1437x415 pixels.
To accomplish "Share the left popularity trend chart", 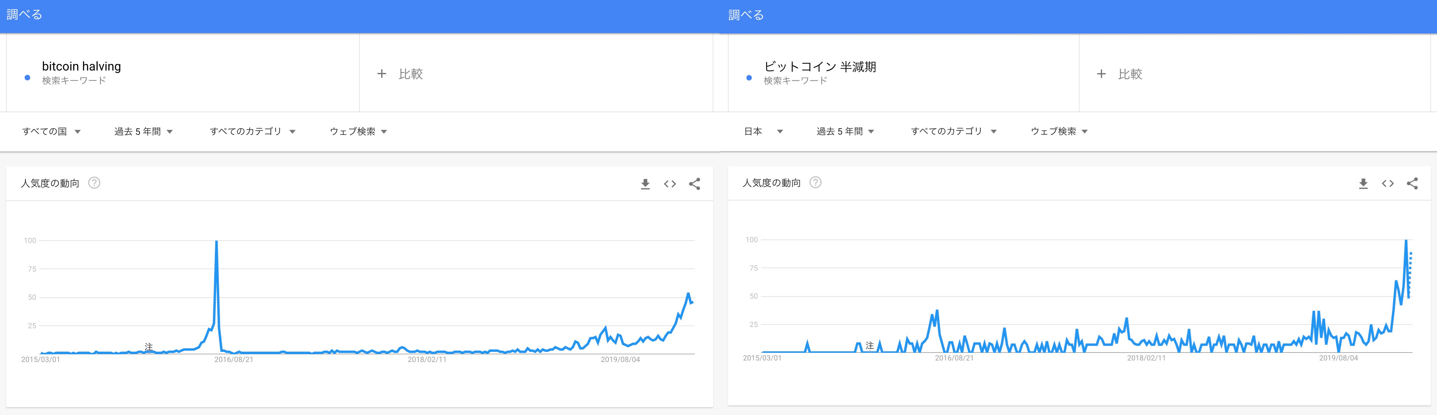I will (695, 184).
